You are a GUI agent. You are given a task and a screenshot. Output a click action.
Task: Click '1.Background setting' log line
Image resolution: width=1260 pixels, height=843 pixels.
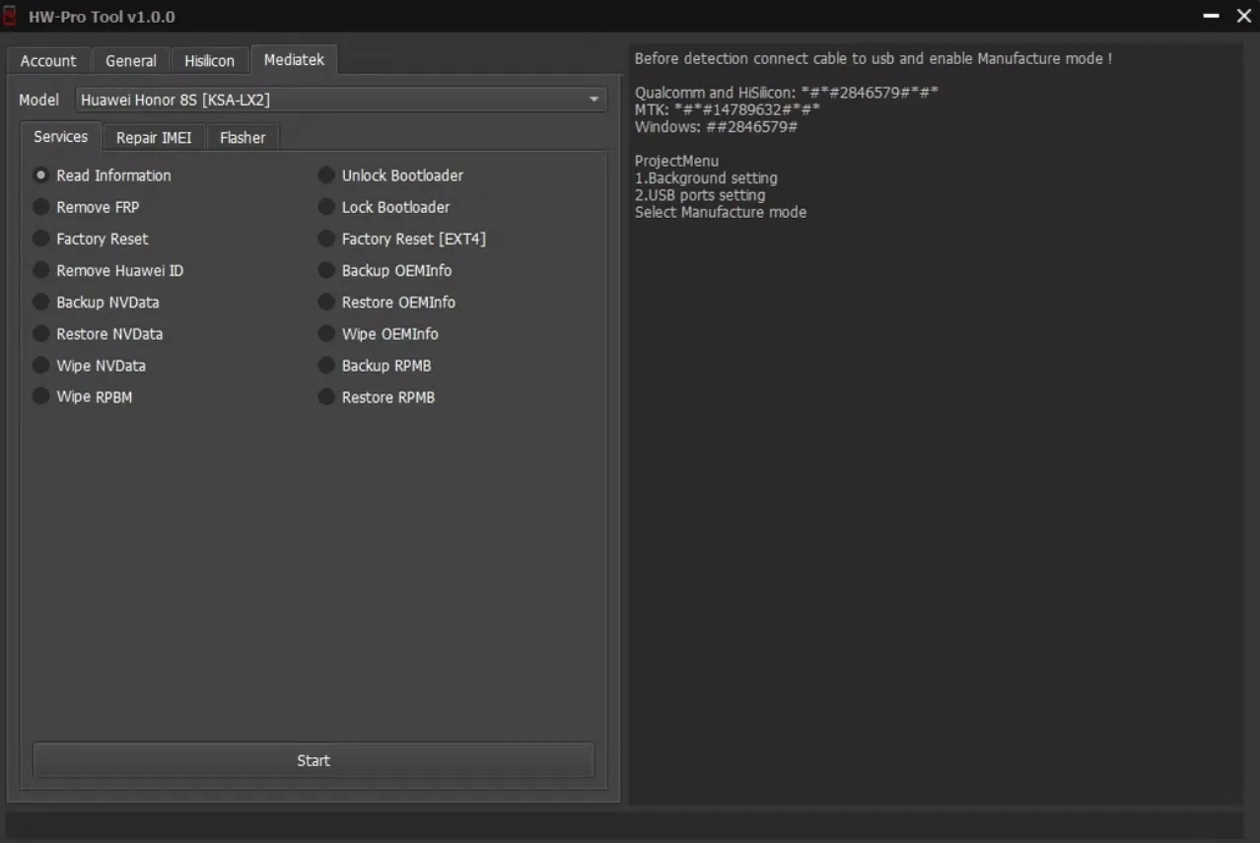706,178
